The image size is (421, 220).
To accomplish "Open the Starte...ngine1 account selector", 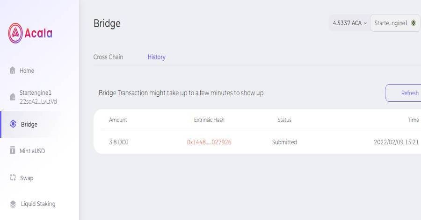I will coord(395,23).
